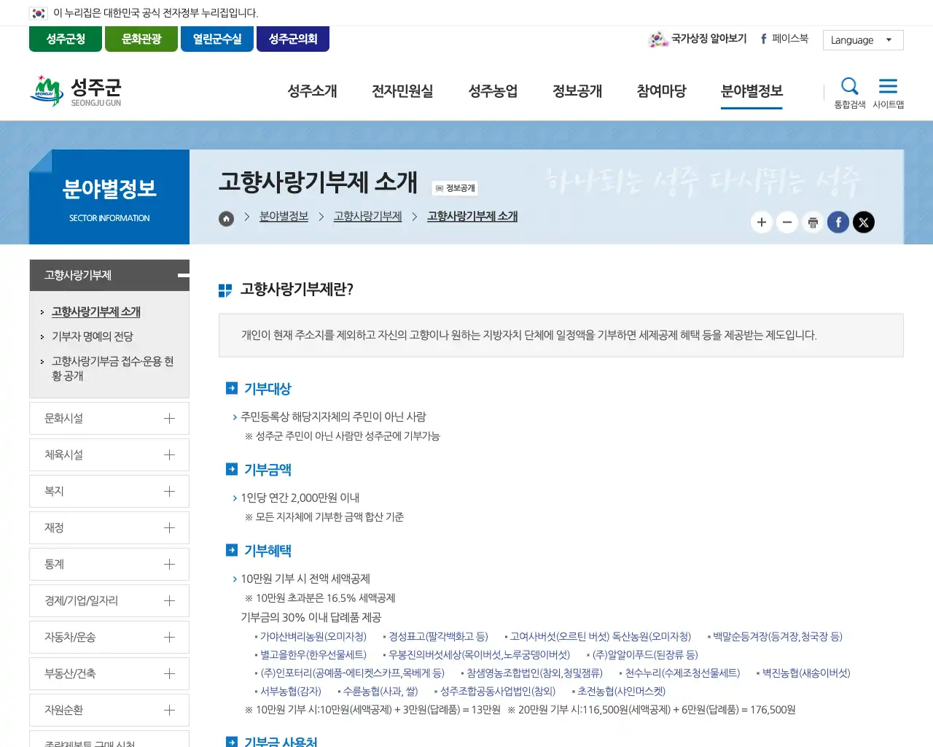This screenshot has height=747, width=933.
Task: Open the 분야별정보 main menu
Action: 752,91
